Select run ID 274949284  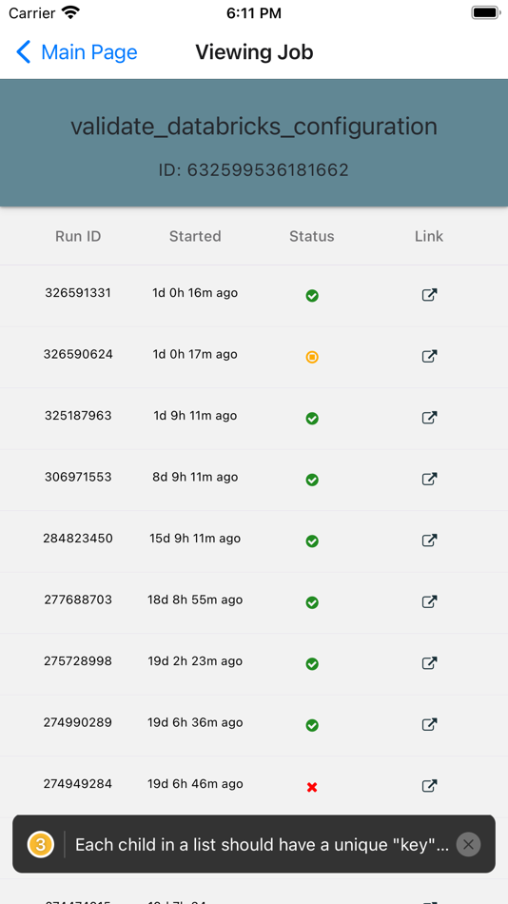(78, 783)
